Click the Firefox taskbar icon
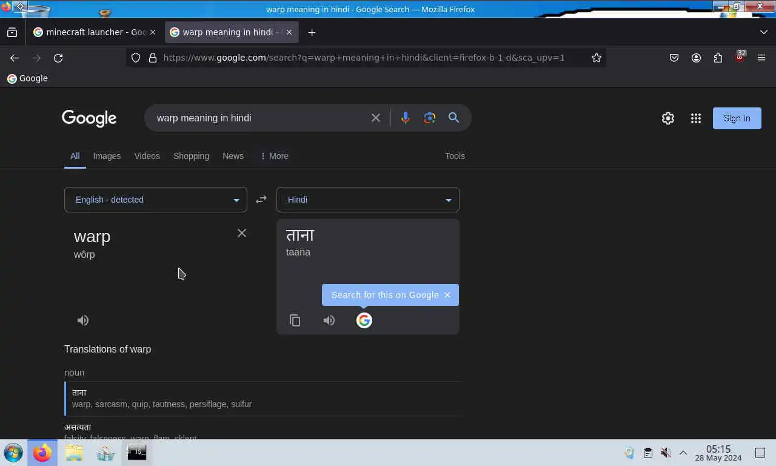This screenshot has width=776, height=466. (42, 453)
